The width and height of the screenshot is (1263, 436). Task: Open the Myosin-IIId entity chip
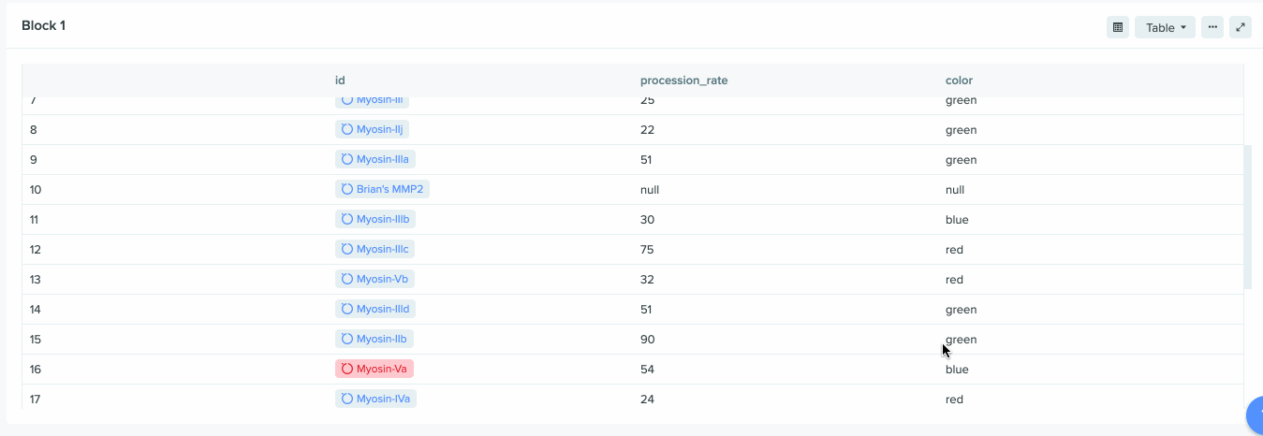[375, 309]
